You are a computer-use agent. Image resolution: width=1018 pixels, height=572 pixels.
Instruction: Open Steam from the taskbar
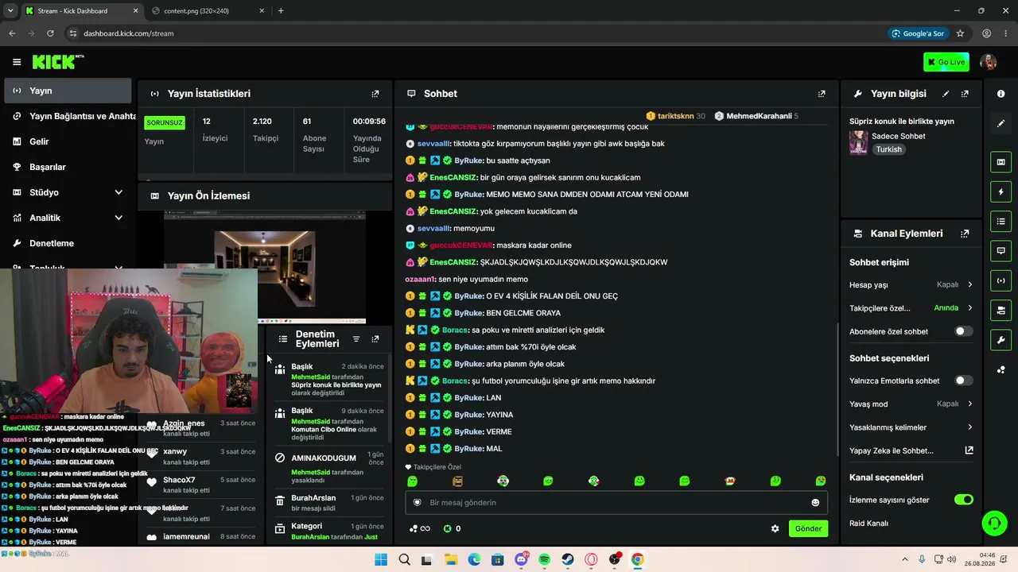pos(568,559)
